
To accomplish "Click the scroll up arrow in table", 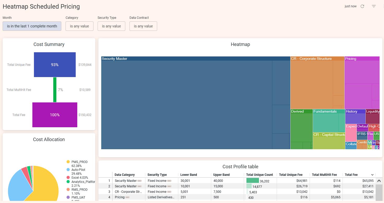I will (x=379, y=181).
